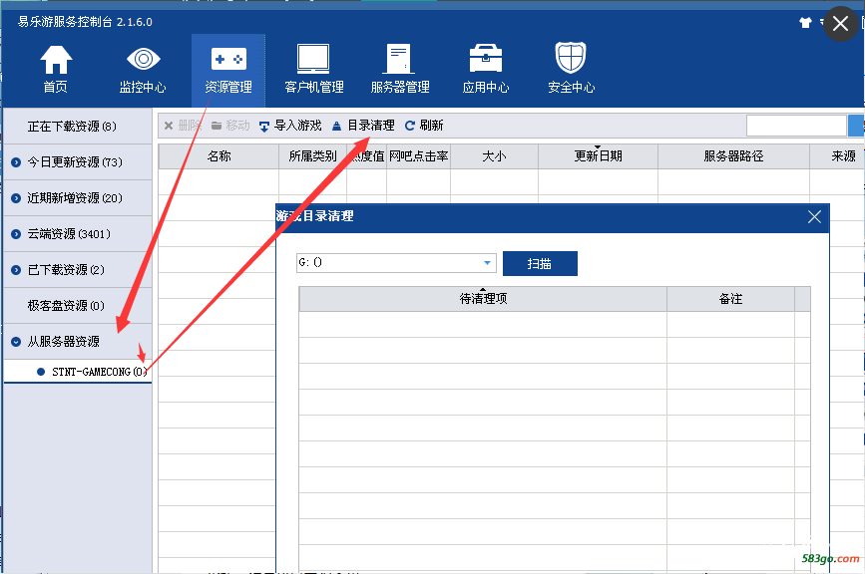Click the 从服务器资源 label

(x=64, y=342)
